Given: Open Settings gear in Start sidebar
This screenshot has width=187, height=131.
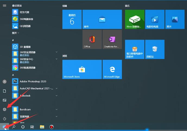Looking at the screenshot, I should click(5, 109).
